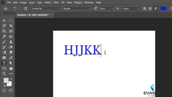Open the 3D menu
The image size is (172, 97).
click(63, 2)
